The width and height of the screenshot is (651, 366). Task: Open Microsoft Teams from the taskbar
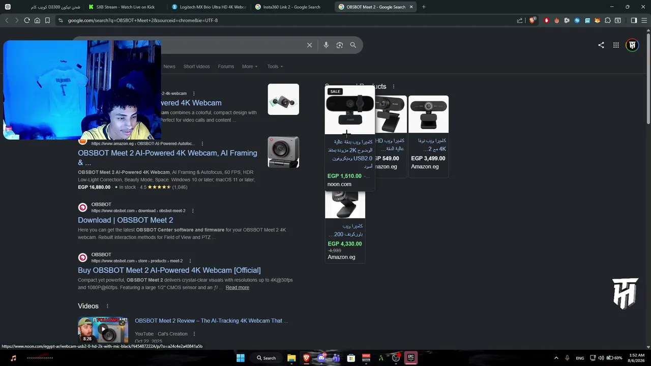[336, 358]
